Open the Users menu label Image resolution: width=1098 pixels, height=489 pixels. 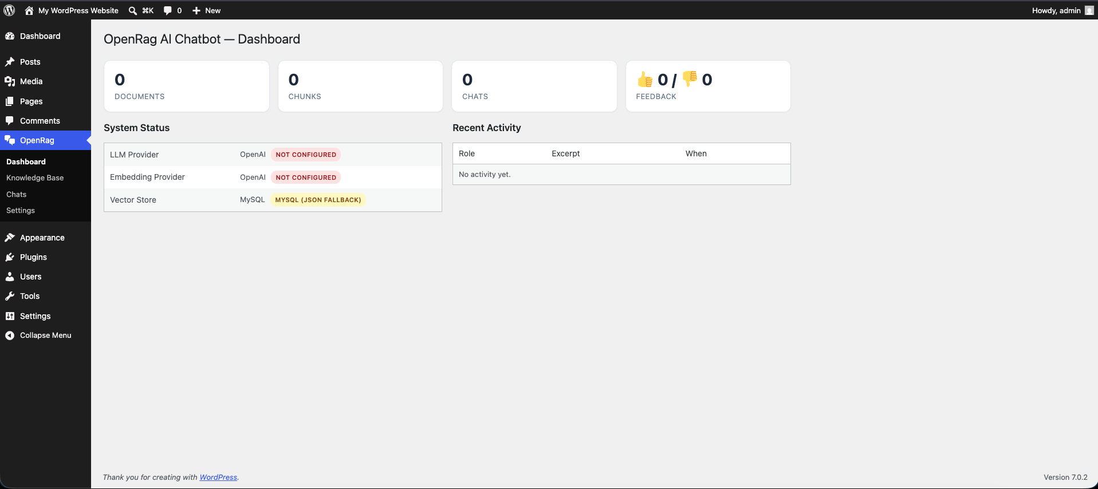pos(31,277)
